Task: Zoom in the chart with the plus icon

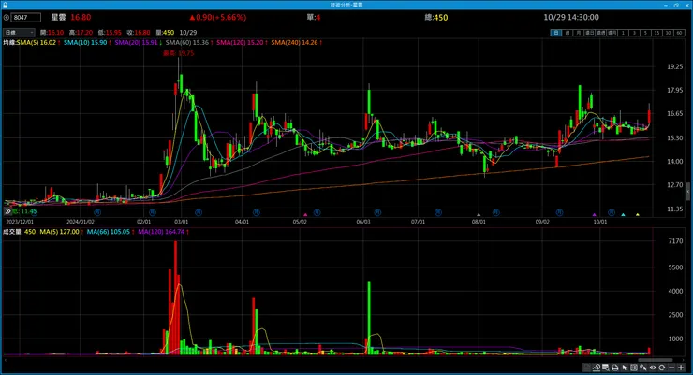Action: pyautogui.click(x=681, y=368)
